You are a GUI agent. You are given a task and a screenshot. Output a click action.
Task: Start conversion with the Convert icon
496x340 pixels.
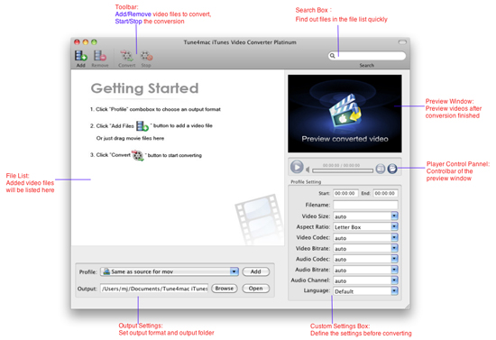coord(126,56)
